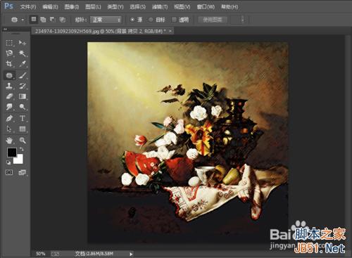The width and height of the screenshot is (352, 258).
Task: Select the Brush tool
Action: click(23, 75)
